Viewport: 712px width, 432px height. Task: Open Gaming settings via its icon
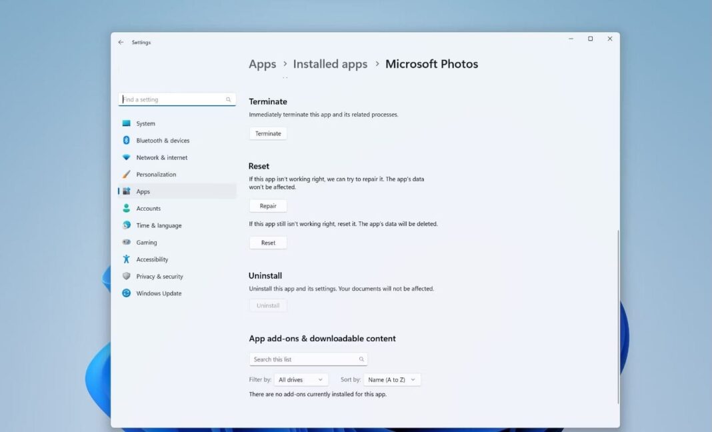point(127,242)
